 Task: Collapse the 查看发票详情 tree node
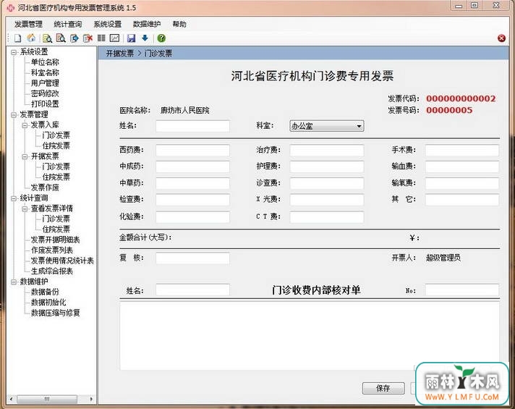[25, 208]
